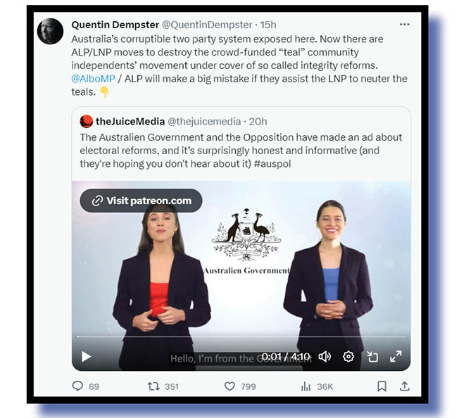
Task: Click the share upload arrow icon
Action: pyautogui.click(x=405, y=386)
